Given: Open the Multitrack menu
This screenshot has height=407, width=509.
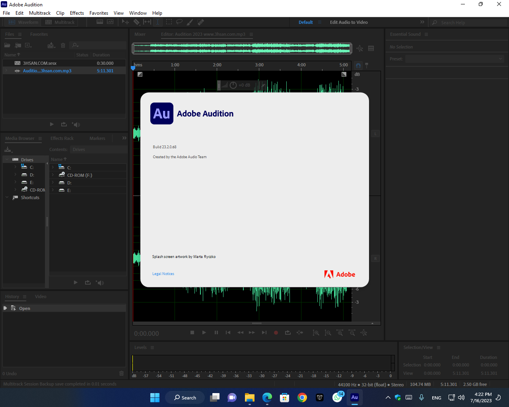Looking at the screenshot, I should [x=40, y=13].
